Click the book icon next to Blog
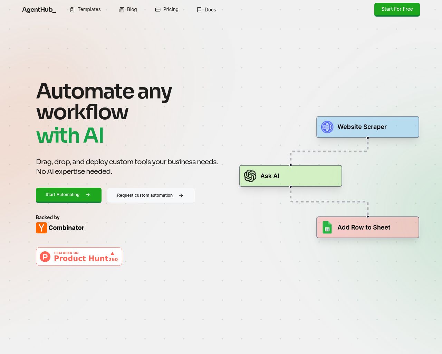Viewport: 442px width, 354px height. (122, 9)
